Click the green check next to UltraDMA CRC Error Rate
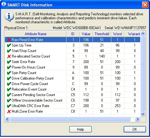The width and height of the screenshot is (150, 138). pos(9,106)
